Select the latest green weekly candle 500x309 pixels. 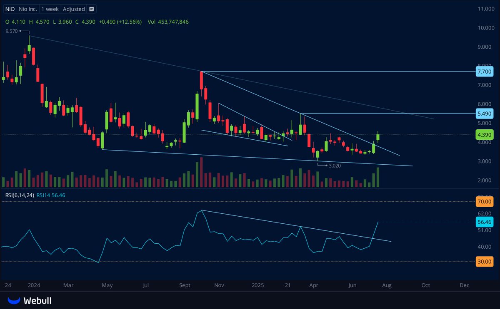[x=378, y=138]
